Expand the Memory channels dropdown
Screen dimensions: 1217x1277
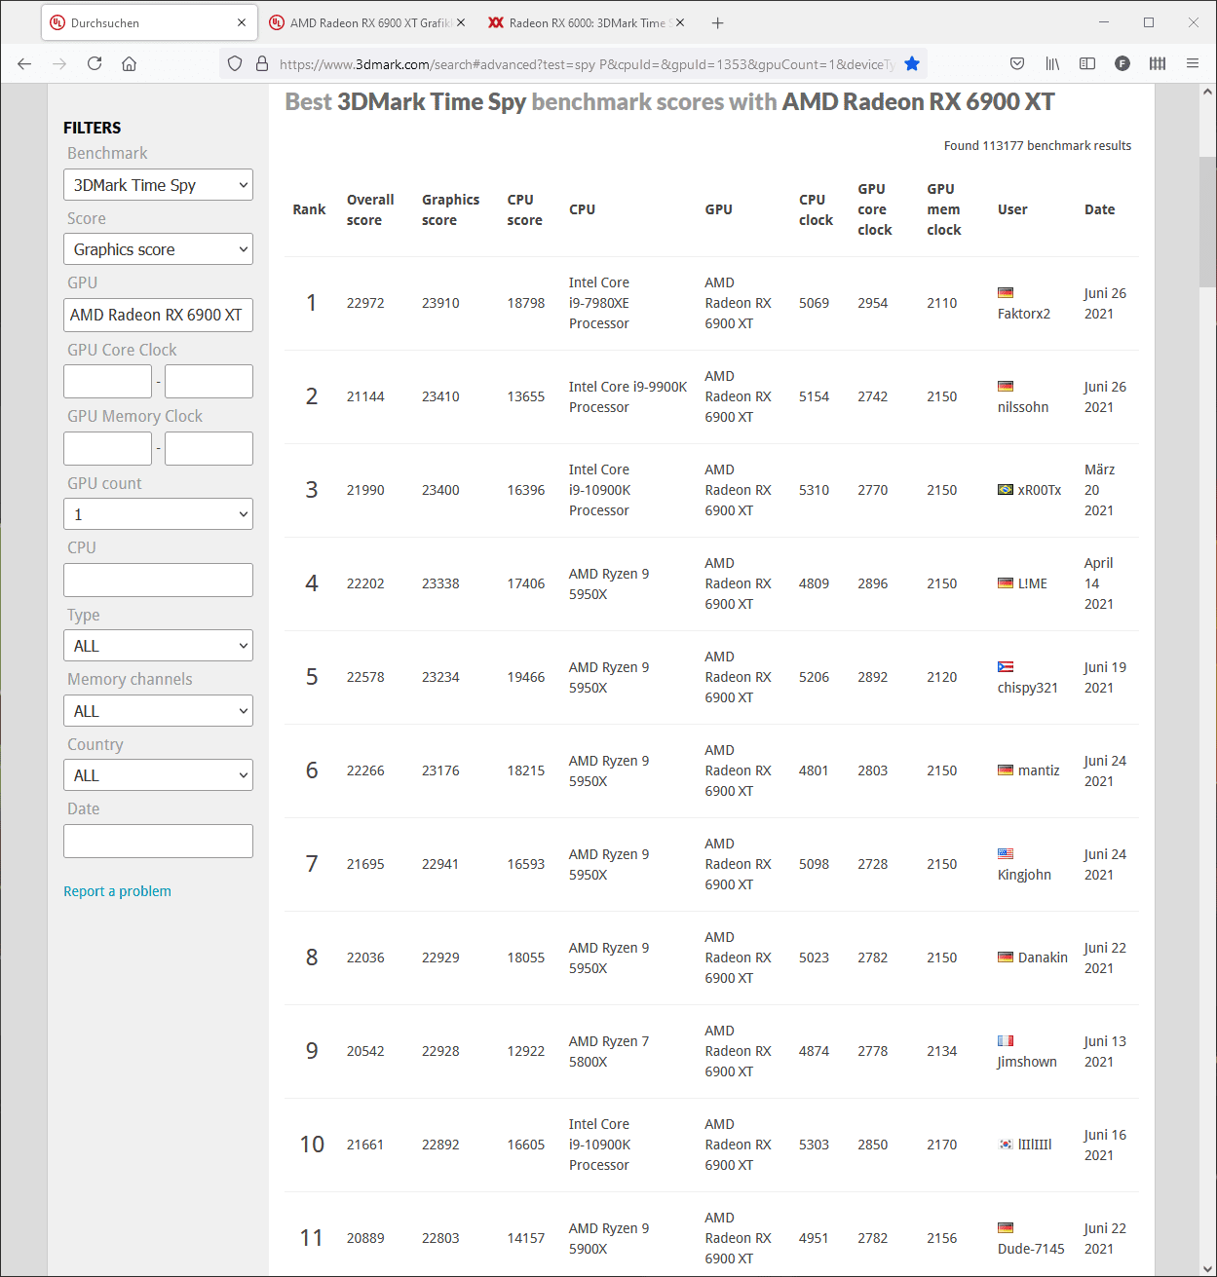click(x=158, y=711)
